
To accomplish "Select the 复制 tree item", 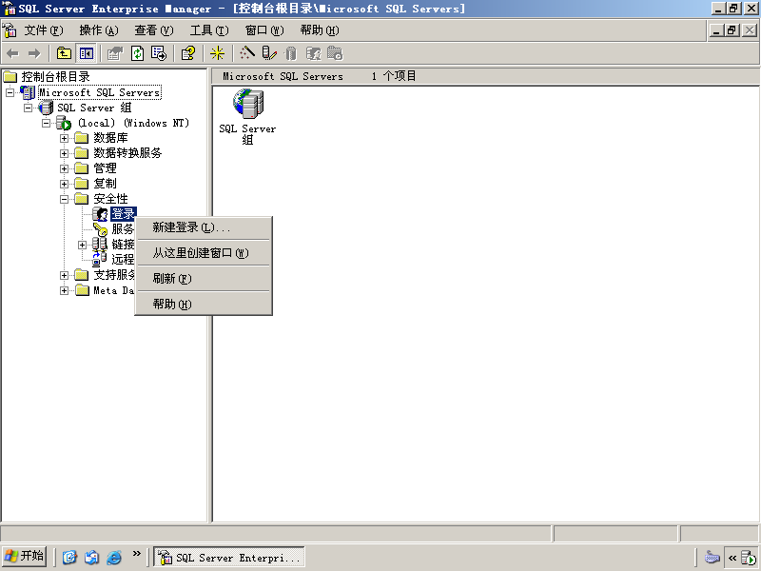I will click(x=105, y=184).
